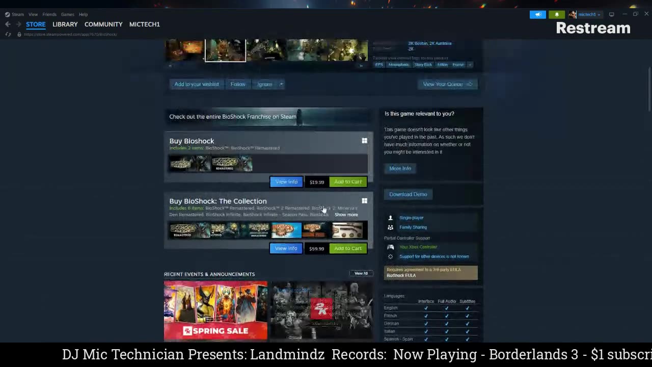
Task: Select the first screenshot thumbnail
Action: coord(184,50)
